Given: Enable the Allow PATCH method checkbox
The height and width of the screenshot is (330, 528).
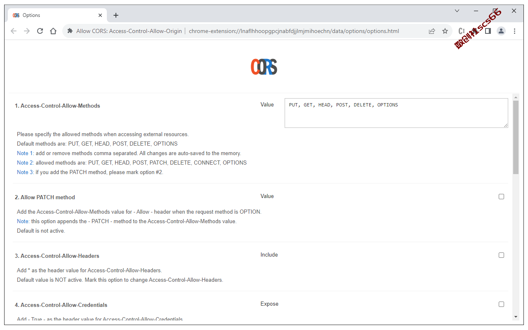Looking at the screenshot, I should [x=501, y=197].
